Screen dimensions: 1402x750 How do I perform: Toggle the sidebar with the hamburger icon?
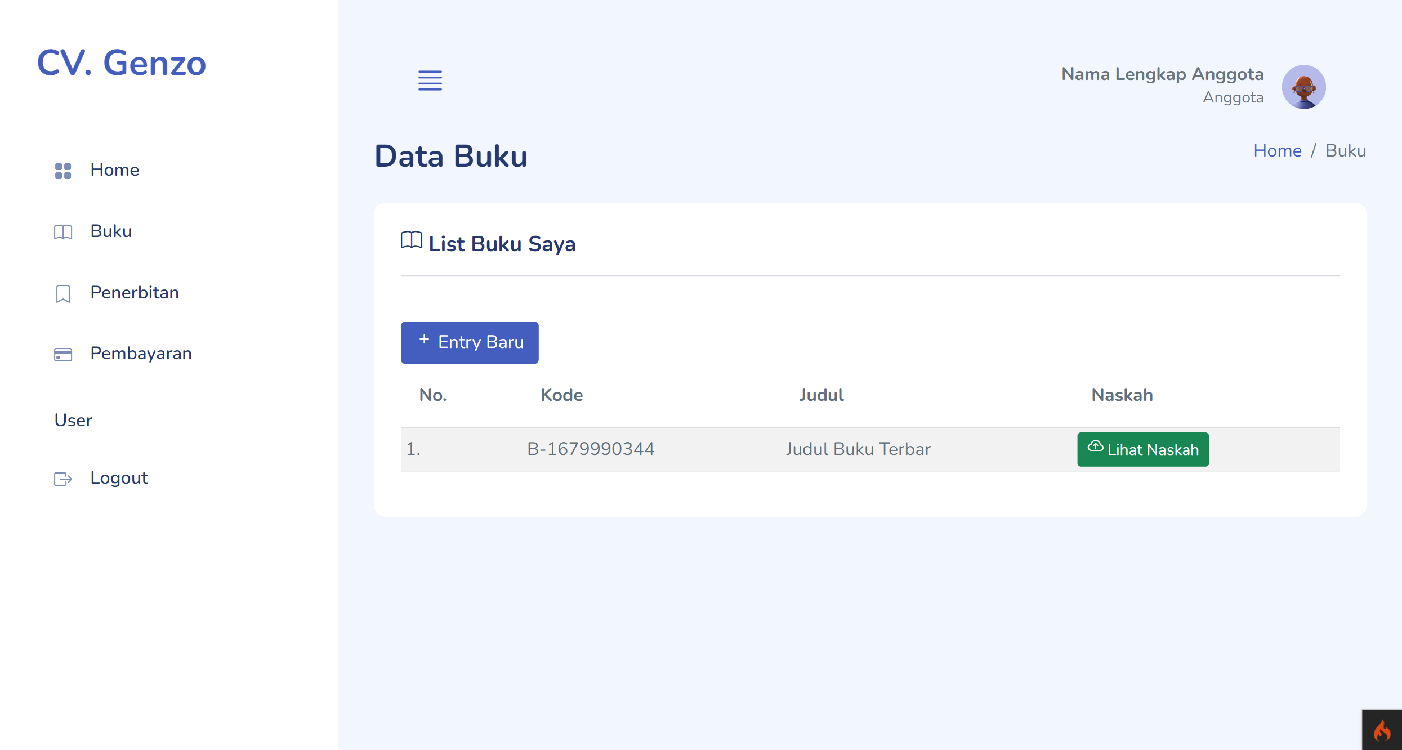(430, 81)
